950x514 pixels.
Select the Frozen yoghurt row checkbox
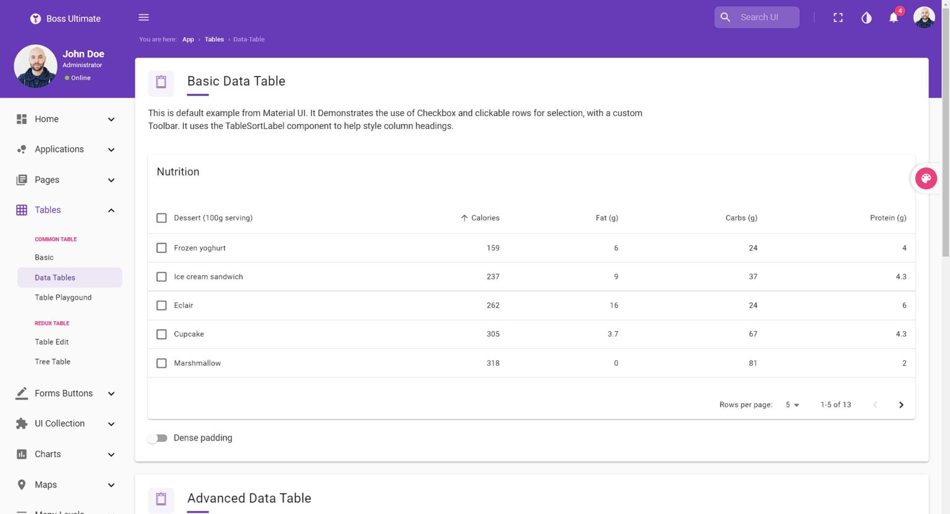coord(161,248)
